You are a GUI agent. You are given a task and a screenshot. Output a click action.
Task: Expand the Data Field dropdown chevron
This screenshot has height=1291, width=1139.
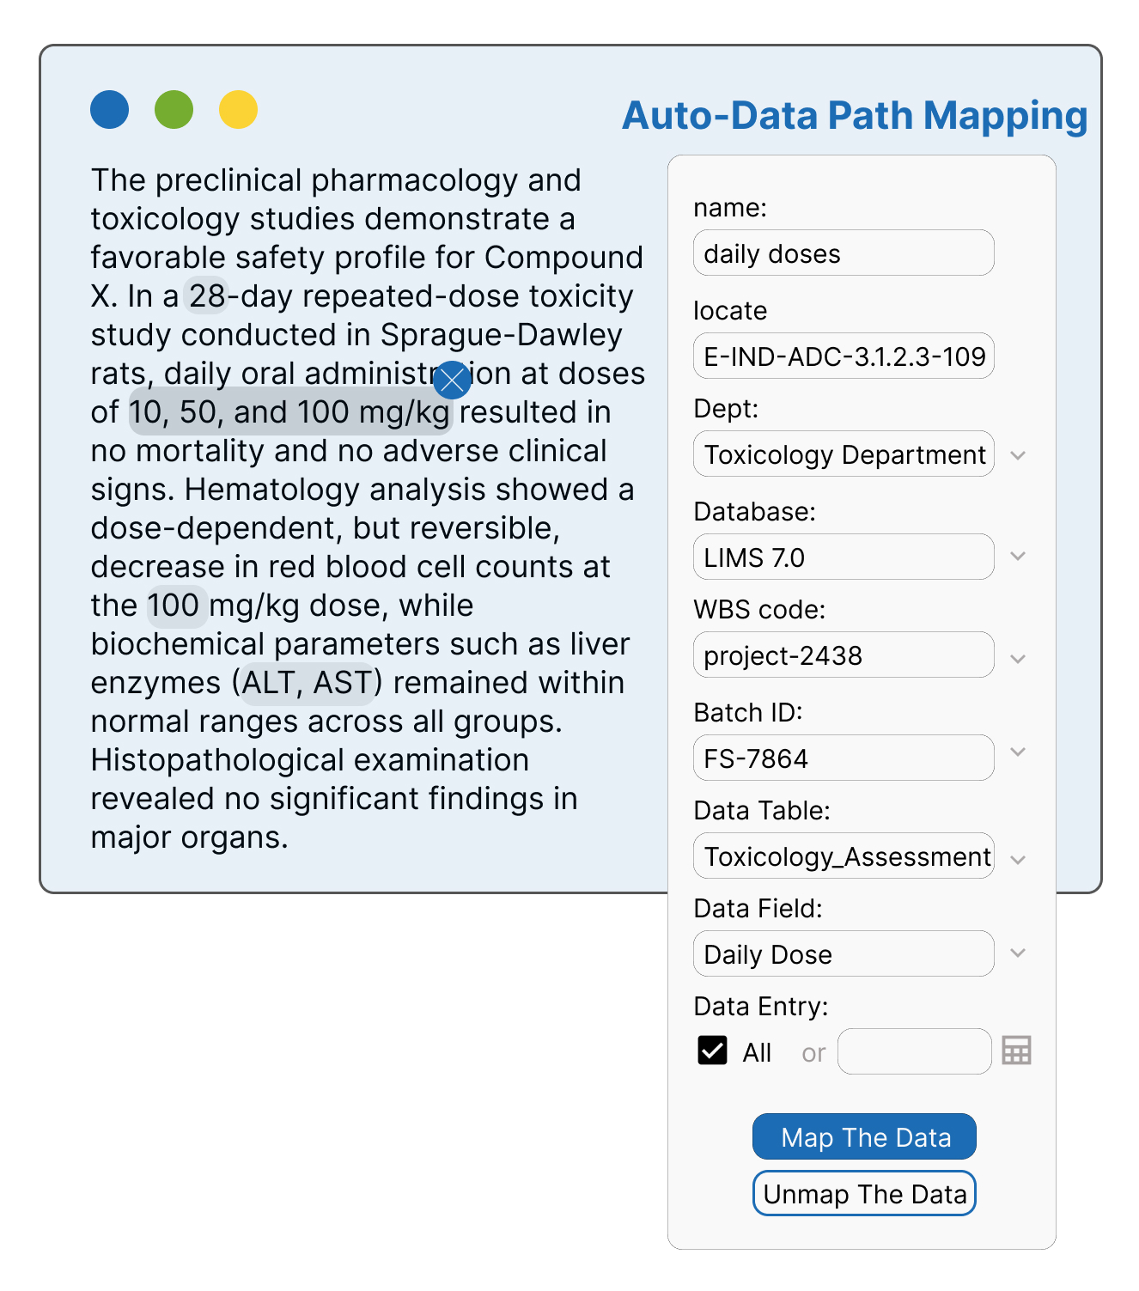1018,953
